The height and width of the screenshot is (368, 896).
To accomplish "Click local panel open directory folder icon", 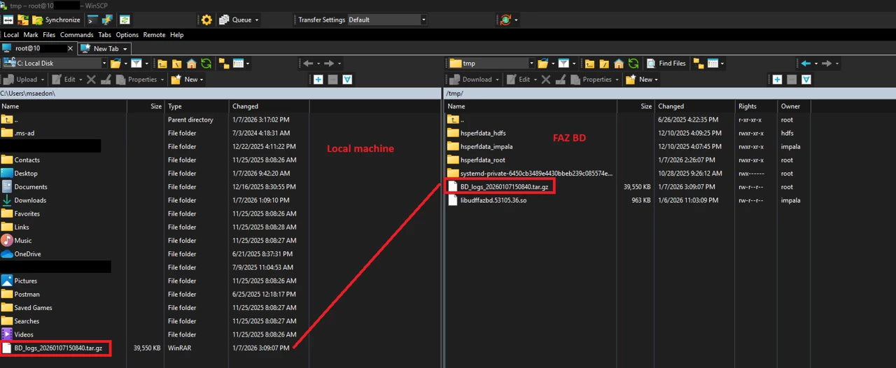I will pos(116,63).
